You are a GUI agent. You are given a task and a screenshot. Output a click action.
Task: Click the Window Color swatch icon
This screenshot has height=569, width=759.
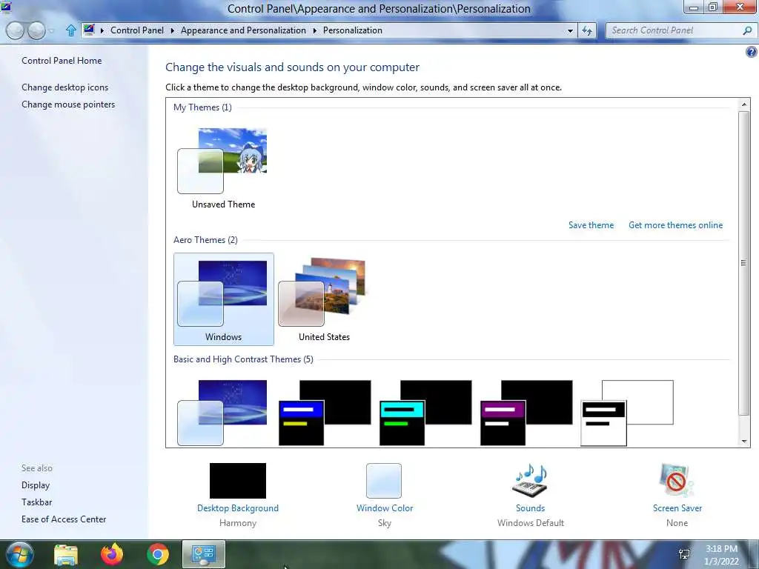point(384,480)
